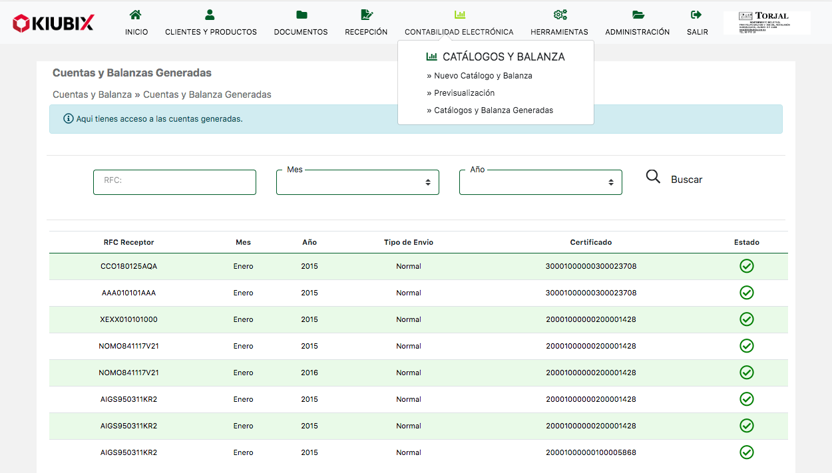Open Clientes y Productos person icon
Screen dimensions: 832x473
pos(210,15)
